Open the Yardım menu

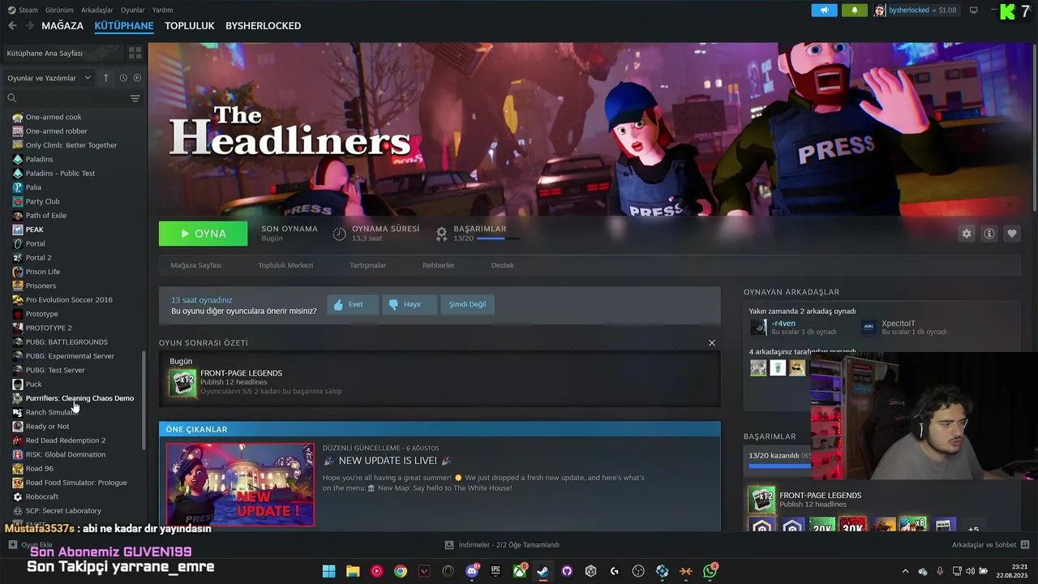coord(162,10)
